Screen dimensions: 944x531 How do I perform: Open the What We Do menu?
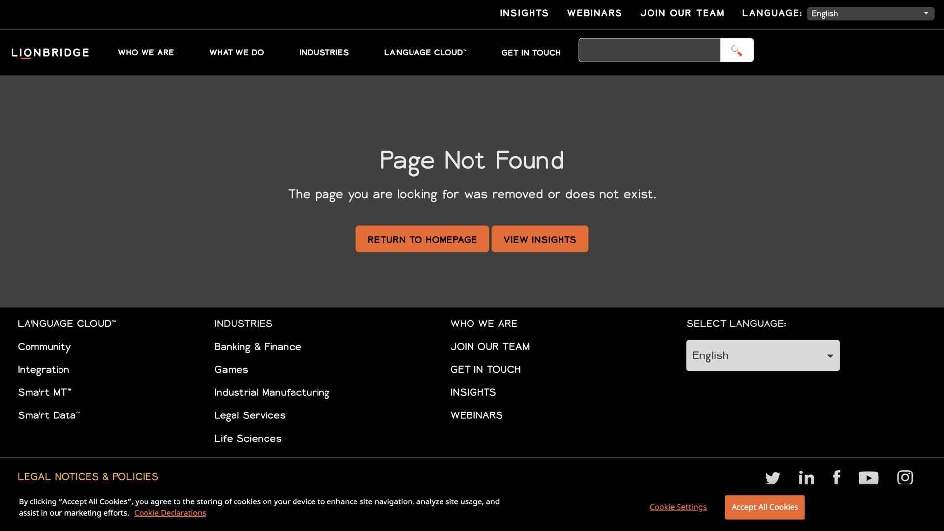click(236, 53)
